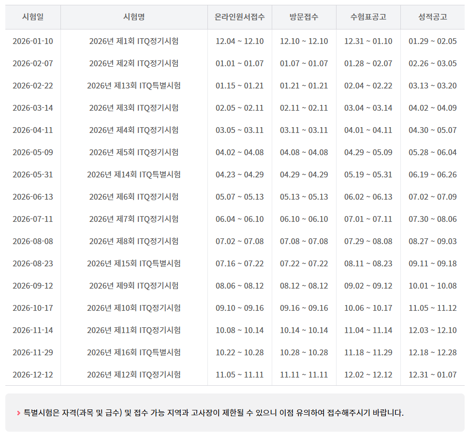
Task: Select exam date 2026-04-11
Action: (x=33, y=130)
